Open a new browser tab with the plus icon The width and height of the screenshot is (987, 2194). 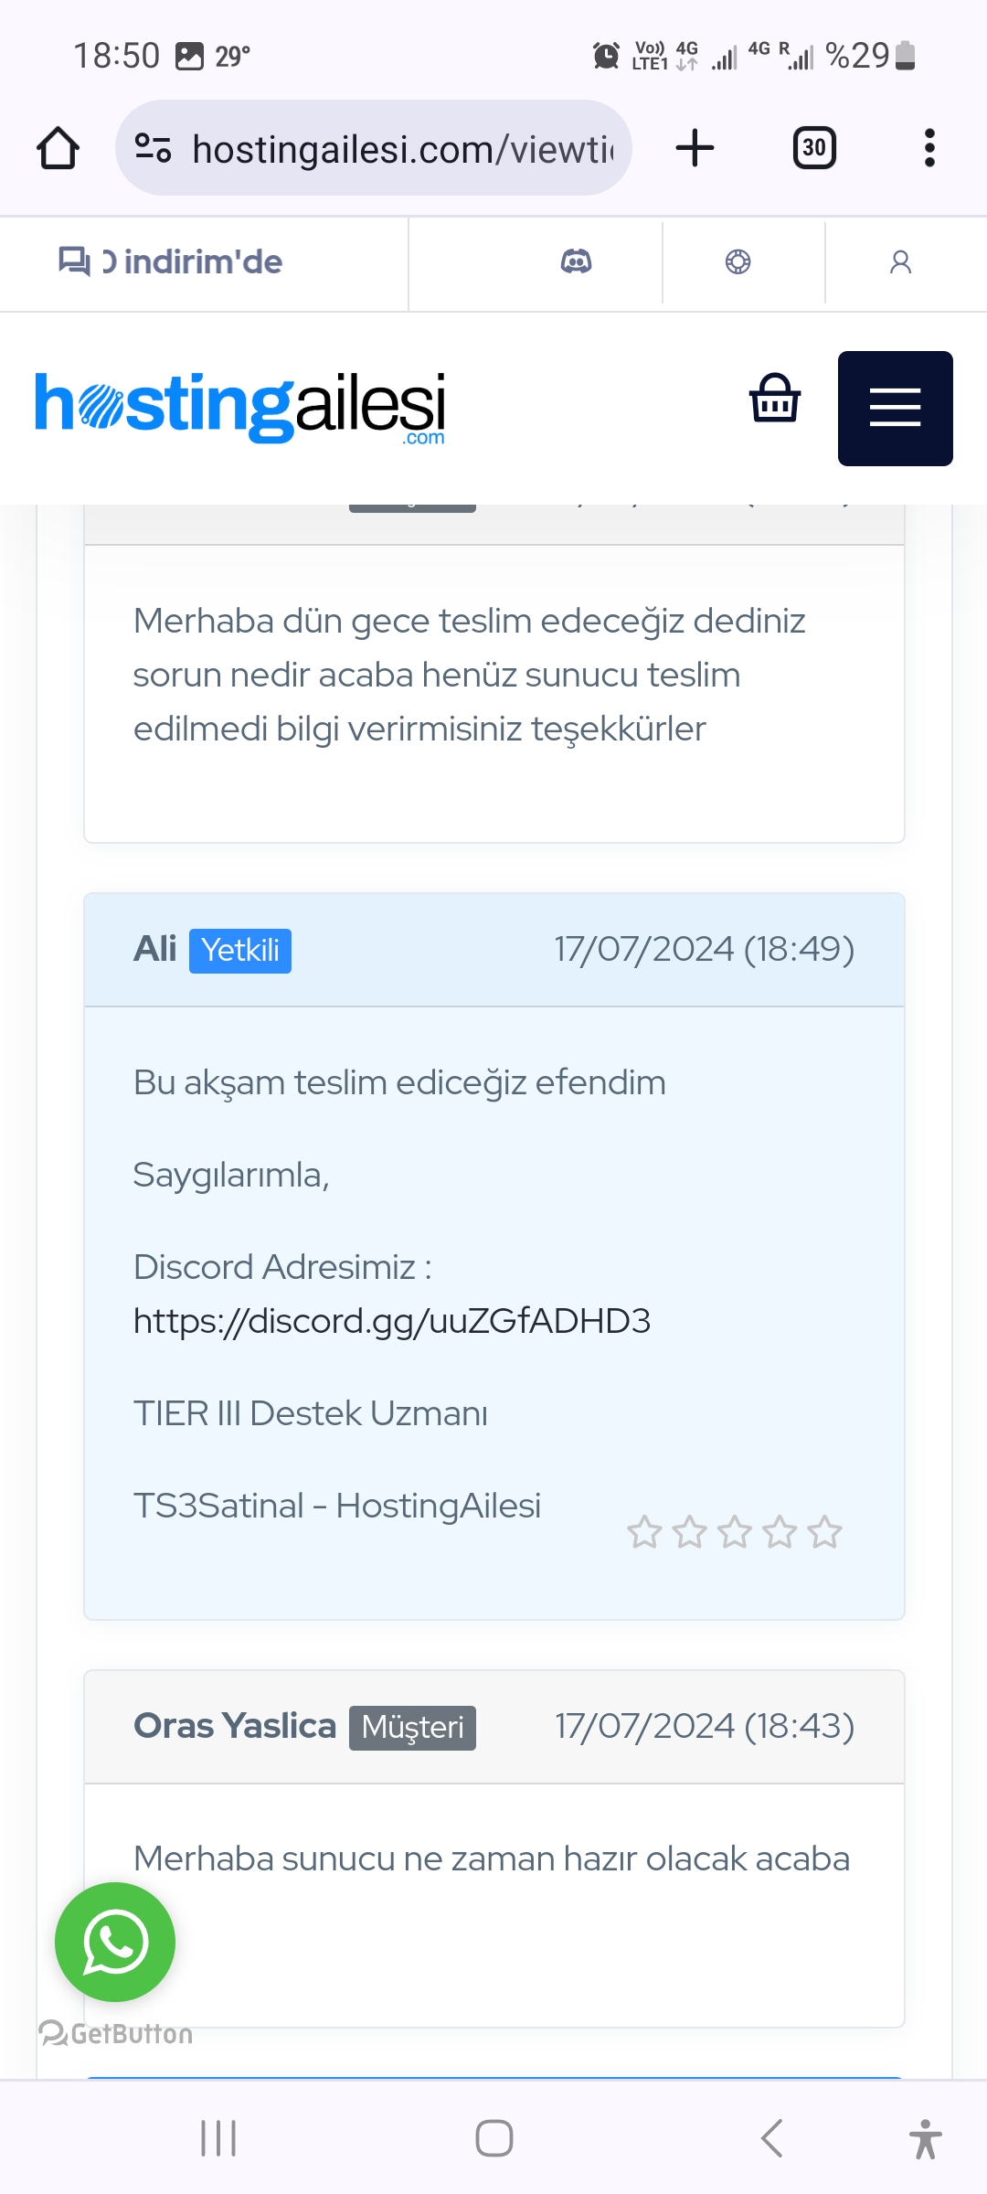[x=695, y=148]
